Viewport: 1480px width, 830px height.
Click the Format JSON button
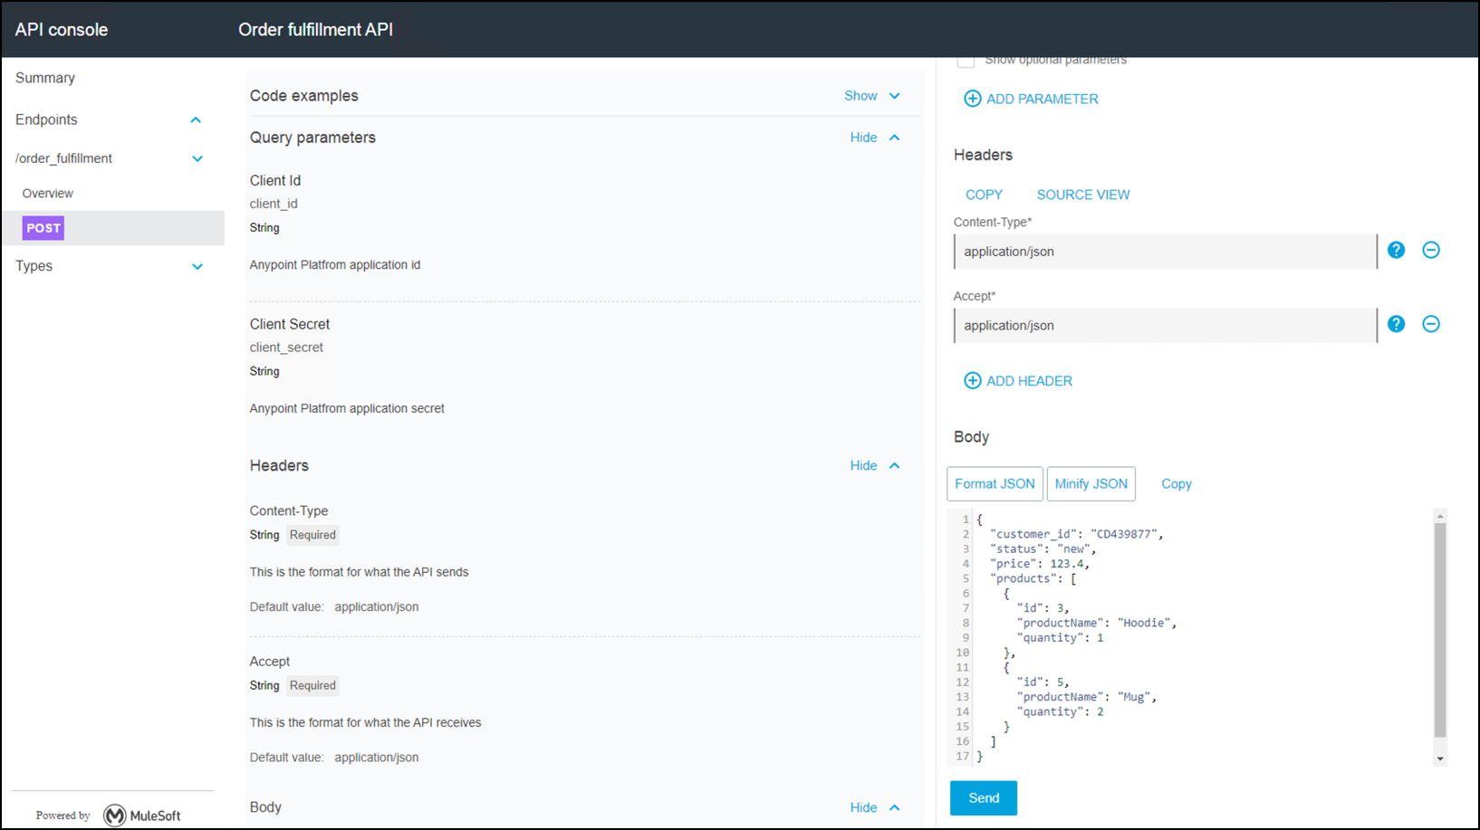(995, 484)
